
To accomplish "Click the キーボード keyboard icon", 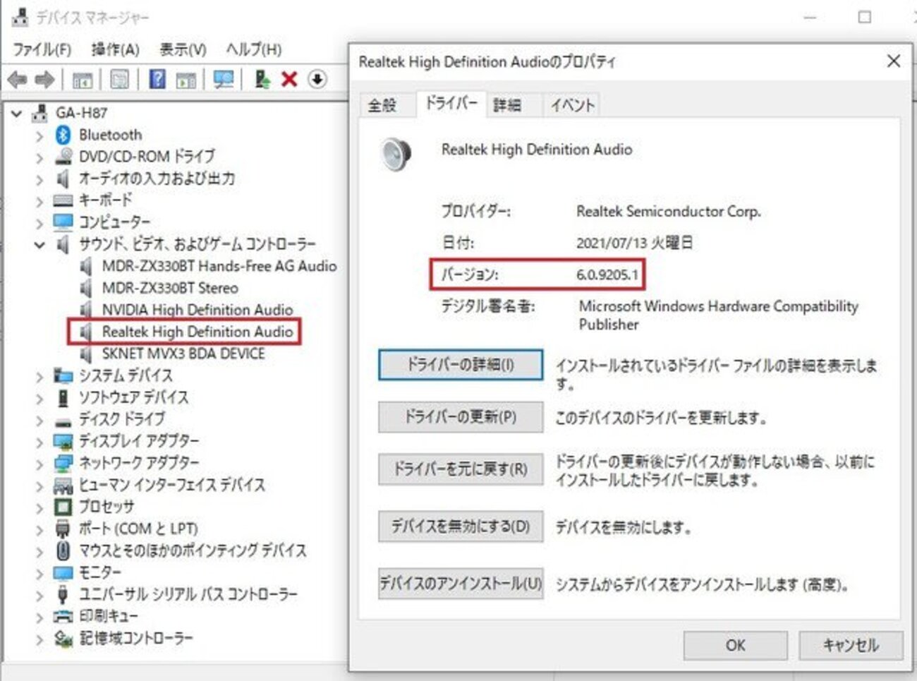I will 63,200.
